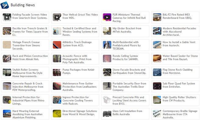Play the Thor Helical Grout Ties video
Viewport: 200px width, 121px height.
tap(57, 17)
